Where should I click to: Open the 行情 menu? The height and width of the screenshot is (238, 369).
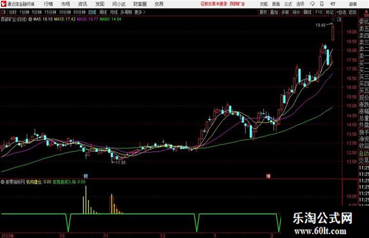click(48, 4)
